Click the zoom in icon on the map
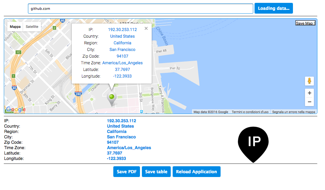 [309, 93]
